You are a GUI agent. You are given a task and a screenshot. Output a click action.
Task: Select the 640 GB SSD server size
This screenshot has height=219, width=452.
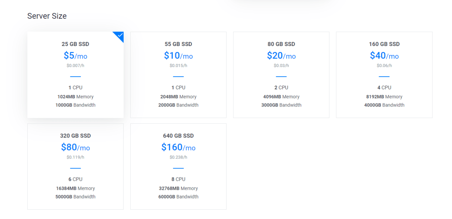pyautogui.click(x=178, y=166)
